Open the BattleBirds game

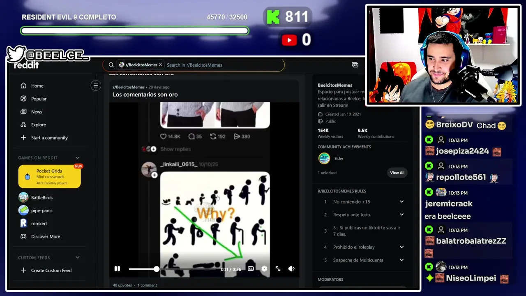point(42,198)
